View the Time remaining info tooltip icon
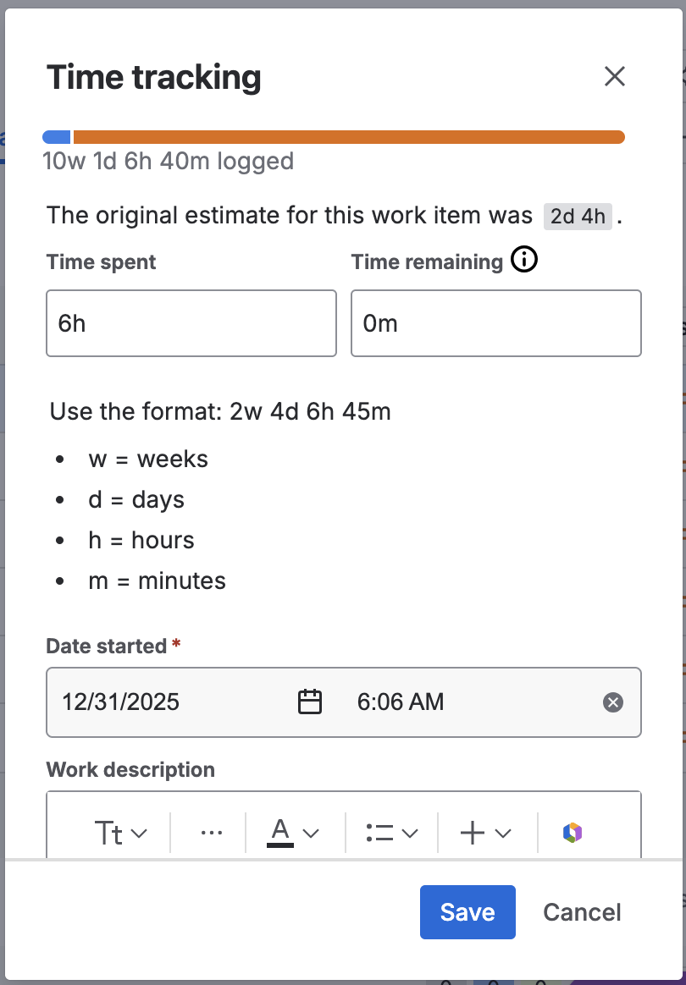Image resolution: width=686 pixels, height=985 pixels. pyautogui.click(x=524, y=260)
